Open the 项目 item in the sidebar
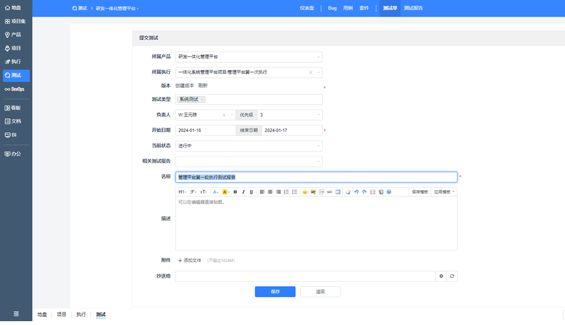The height and width of the screenshot is (325, 565). coord(13,48)
